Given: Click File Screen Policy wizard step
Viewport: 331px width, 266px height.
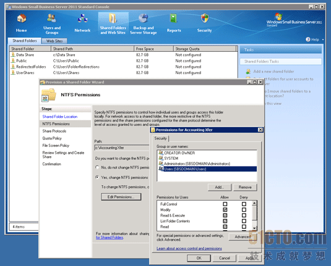Looking at the screenshot, I should point(56,145).
